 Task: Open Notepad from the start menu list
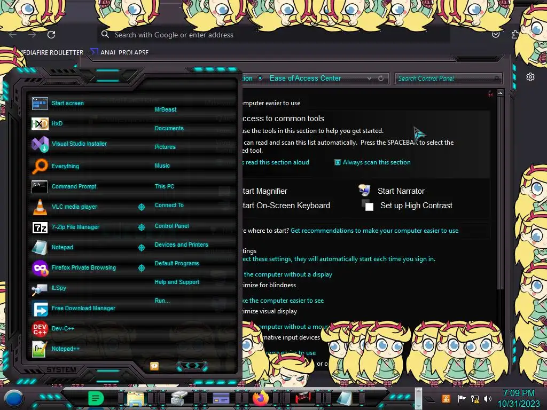pos(52,247)
